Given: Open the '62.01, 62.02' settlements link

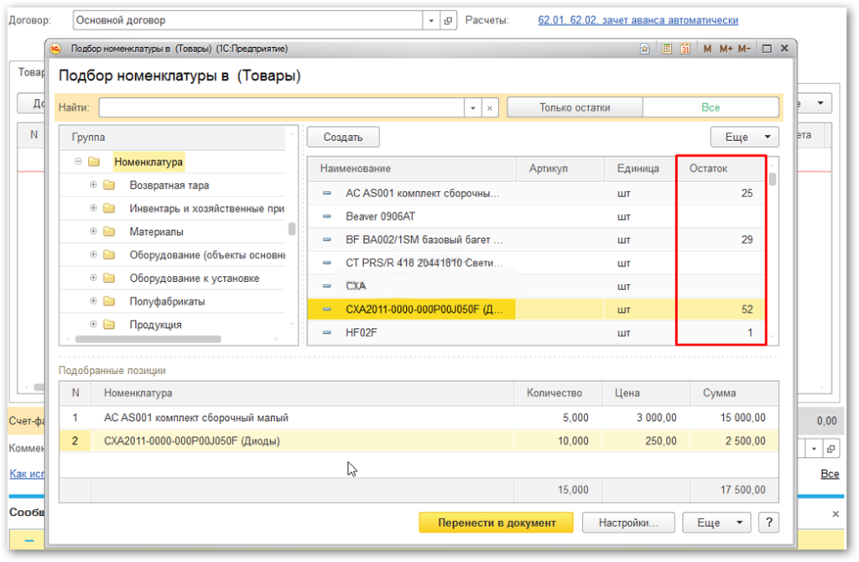Looking at the screenshot, I should pyautogui.click(x=638, y=20).
